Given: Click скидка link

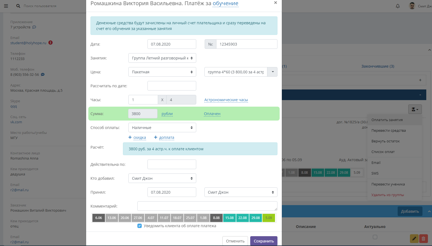Looking at the screenshot, I should click(x=140, y=137).
